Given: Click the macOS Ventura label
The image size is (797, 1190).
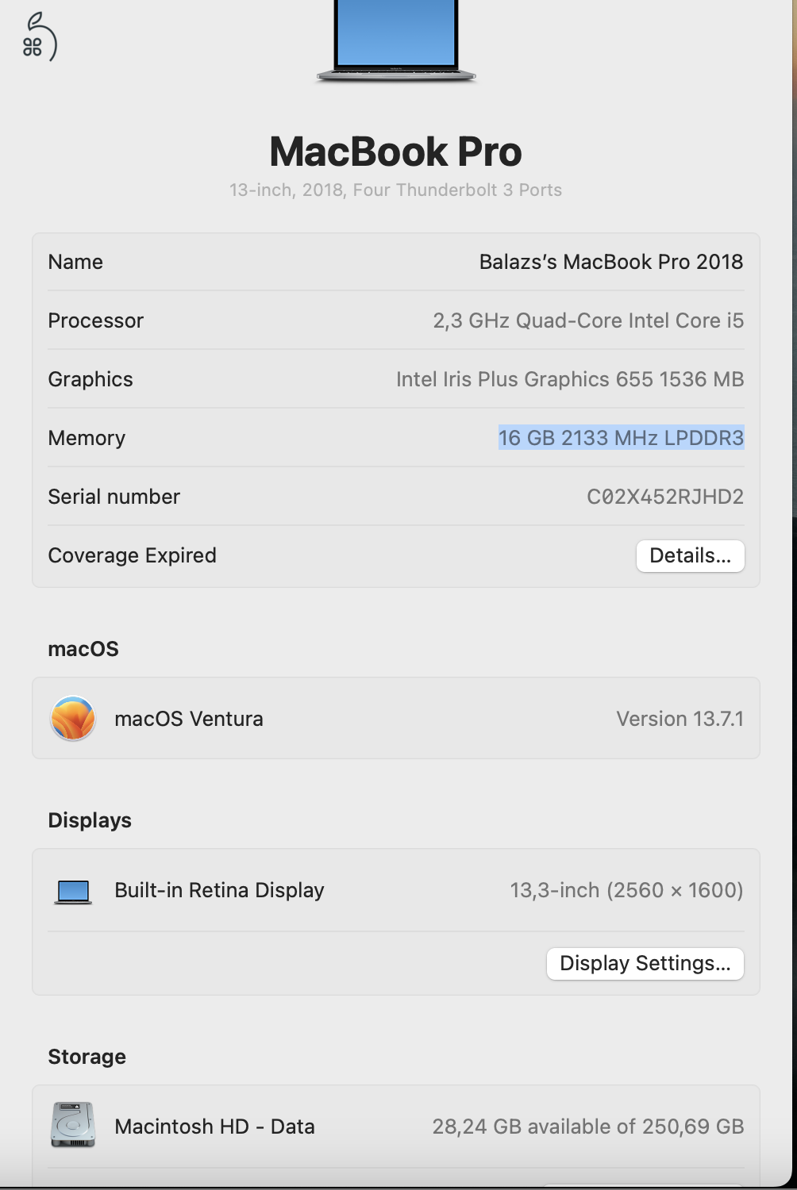Looking at the screenshot, I should (189, 719).
